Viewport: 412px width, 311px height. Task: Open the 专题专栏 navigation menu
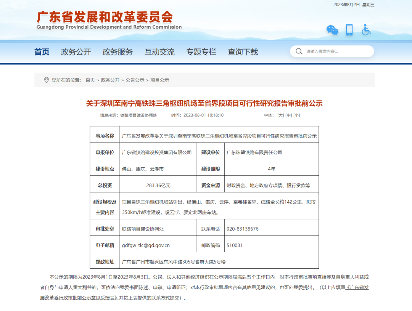coord(201,52)
